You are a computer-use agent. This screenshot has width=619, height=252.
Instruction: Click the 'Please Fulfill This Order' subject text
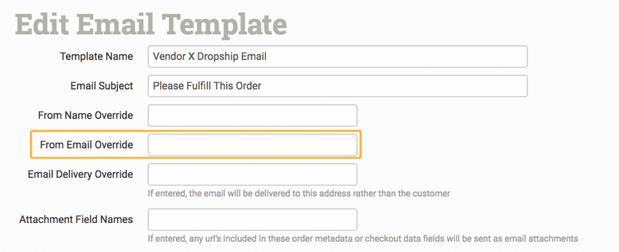tap(207, 86)
